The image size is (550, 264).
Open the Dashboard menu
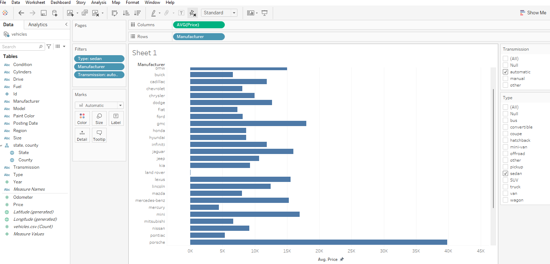click(x=61, y=2)
